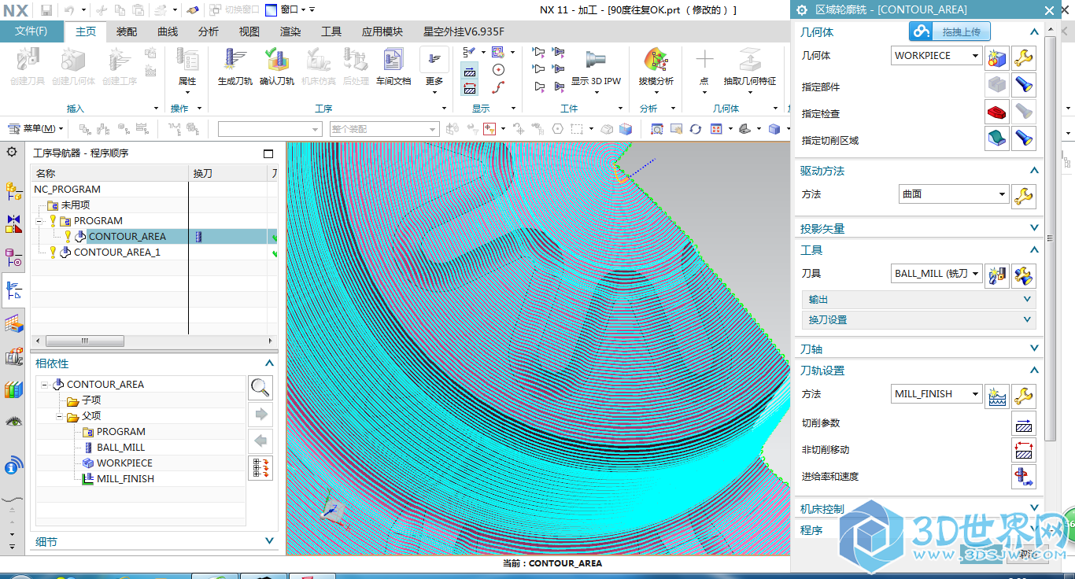
Task: Open the 进给率和速度 feeds and speeds dialog
Action: pyautogui.click(x=1024, y=477)
